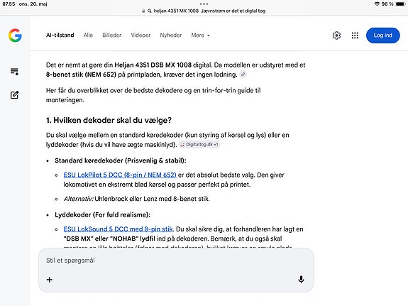Switch to the Videoer tab
The width and height of the screenshot is (408, 306).
pos(140,35)
